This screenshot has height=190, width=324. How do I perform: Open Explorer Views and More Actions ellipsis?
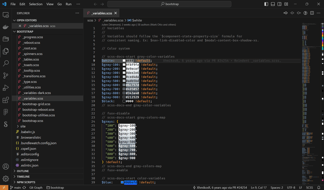click(77, 13)
